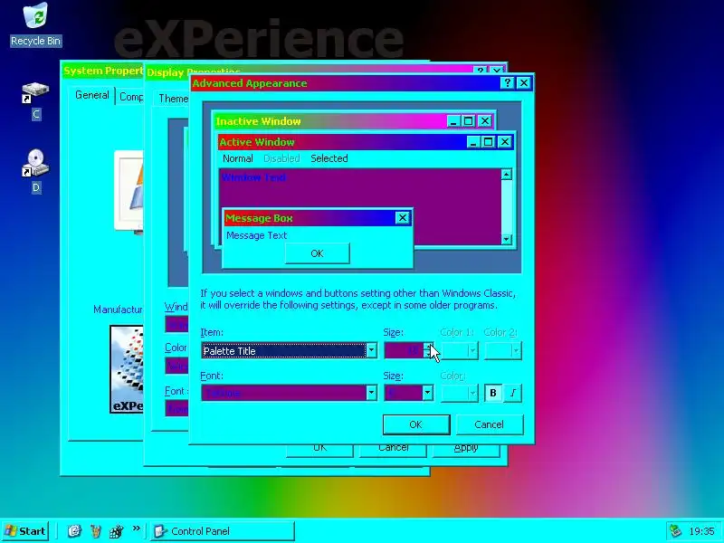Click Apply in Display Properties
This screenshot has width=724, height=543.
point(466,449)
